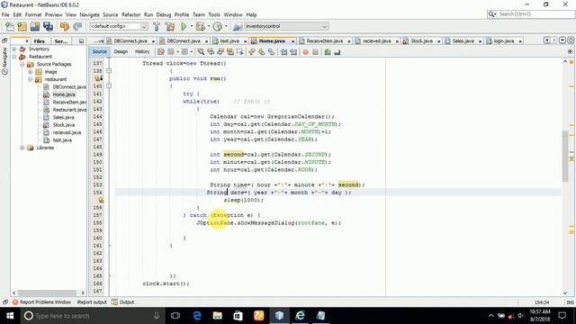Expand the Libraries node
576x324 pixels.
coord(22,148)
